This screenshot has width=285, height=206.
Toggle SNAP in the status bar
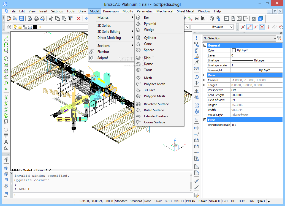[158, 201]
